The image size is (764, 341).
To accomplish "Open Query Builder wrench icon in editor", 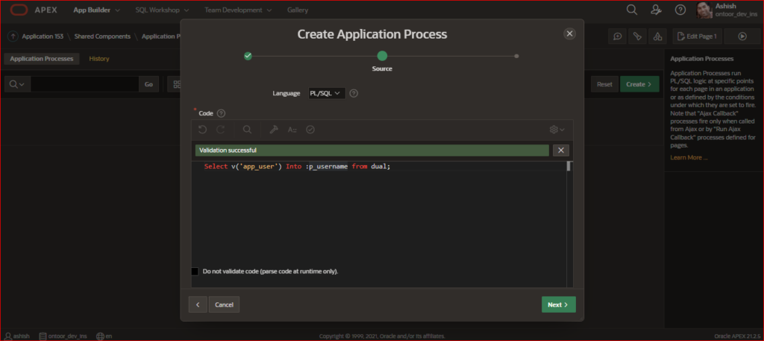I will coord(274,130).
